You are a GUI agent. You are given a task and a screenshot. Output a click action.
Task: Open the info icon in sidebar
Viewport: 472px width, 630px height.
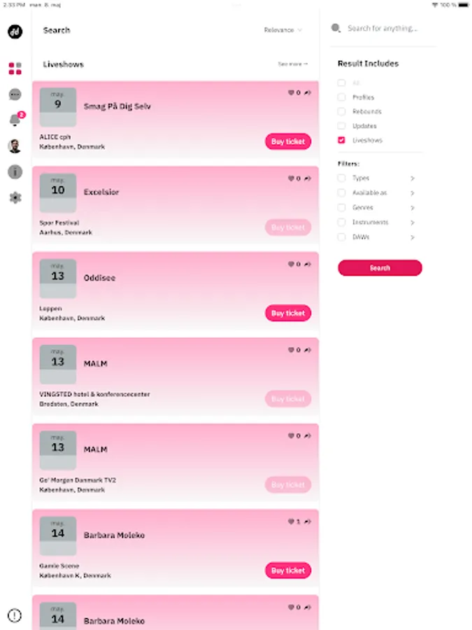pos(15,171)
